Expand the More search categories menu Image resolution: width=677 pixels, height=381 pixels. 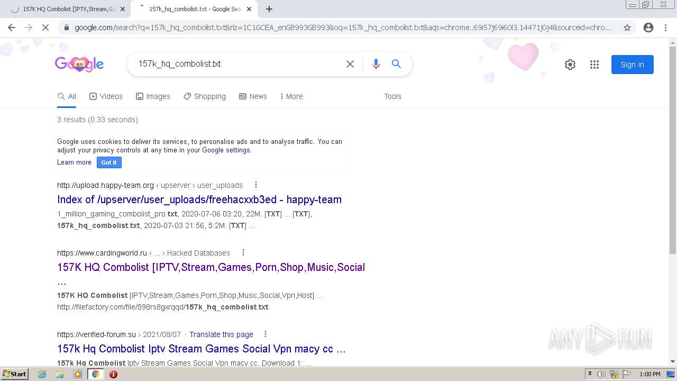click(x=291, y=96)
